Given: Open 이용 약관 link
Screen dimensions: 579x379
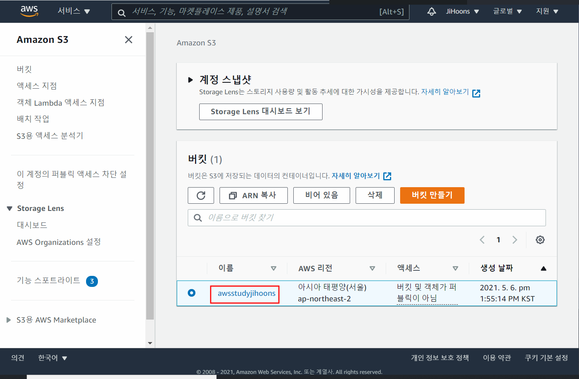Looking at the screenshot, I should pyautogui.click(x=497, y=358).
